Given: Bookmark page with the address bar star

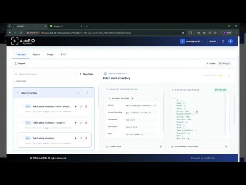Looking at the screenshot, I should [183, 33].
